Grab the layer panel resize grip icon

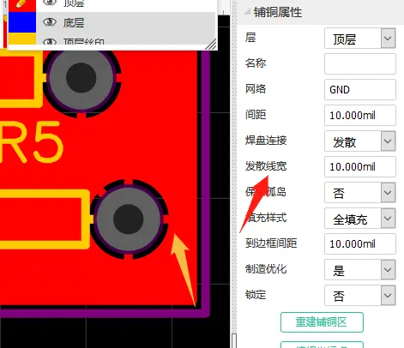(211, 45)
